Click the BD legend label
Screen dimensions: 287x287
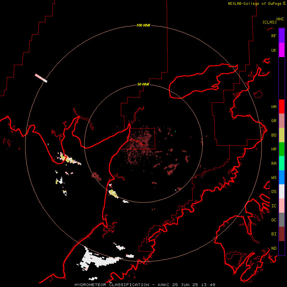(x=274, y=135)
